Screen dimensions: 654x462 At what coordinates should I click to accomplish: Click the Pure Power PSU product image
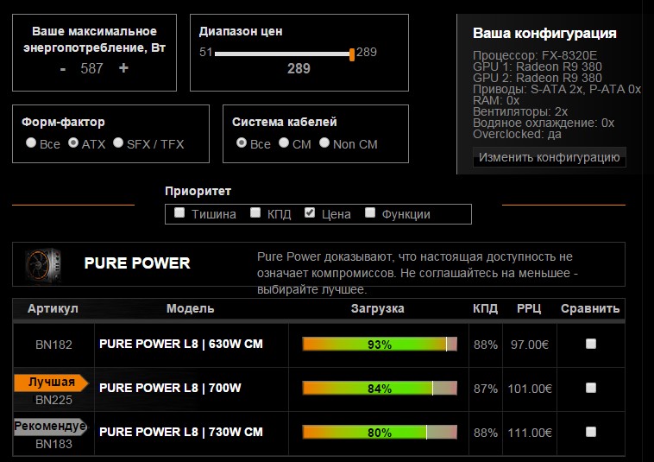43,264
